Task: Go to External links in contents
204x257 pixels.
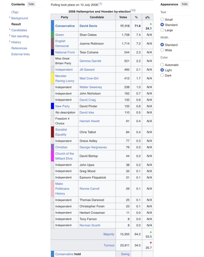Action: pyautogui.click(x=21, y=54)
